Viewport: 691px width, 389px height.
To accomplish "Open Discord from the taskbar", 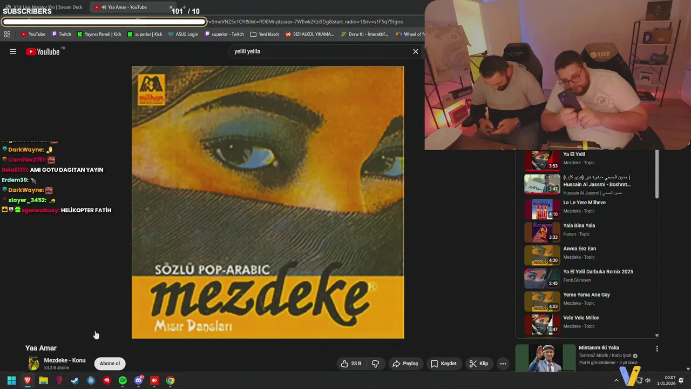I will (x=139, y=380).
